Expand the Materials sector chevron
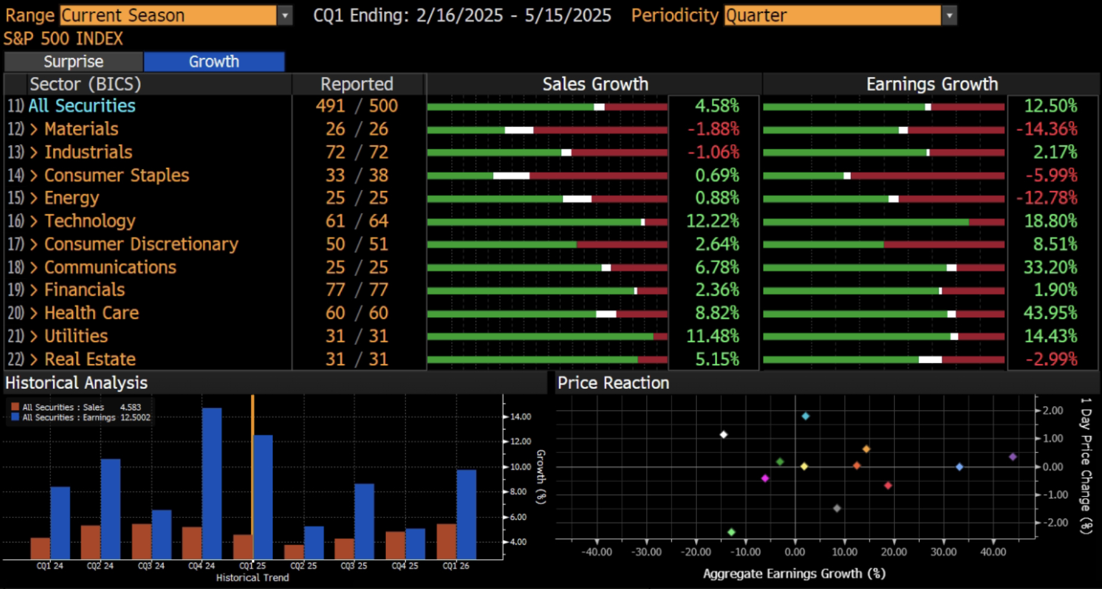The width and height of the screenshot is (1102, 589). click(34, 129)
